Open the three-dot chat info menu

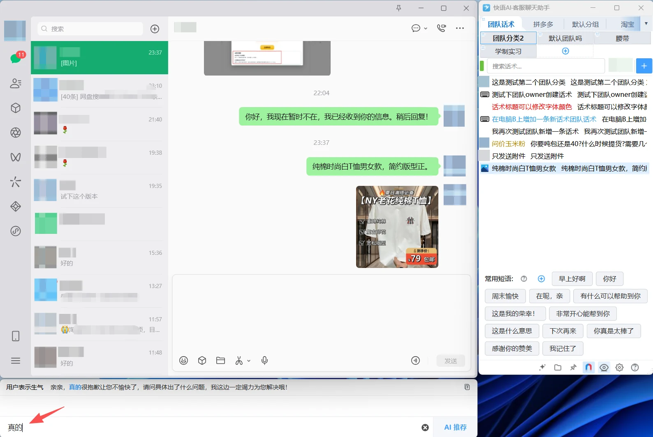(460, 28)
